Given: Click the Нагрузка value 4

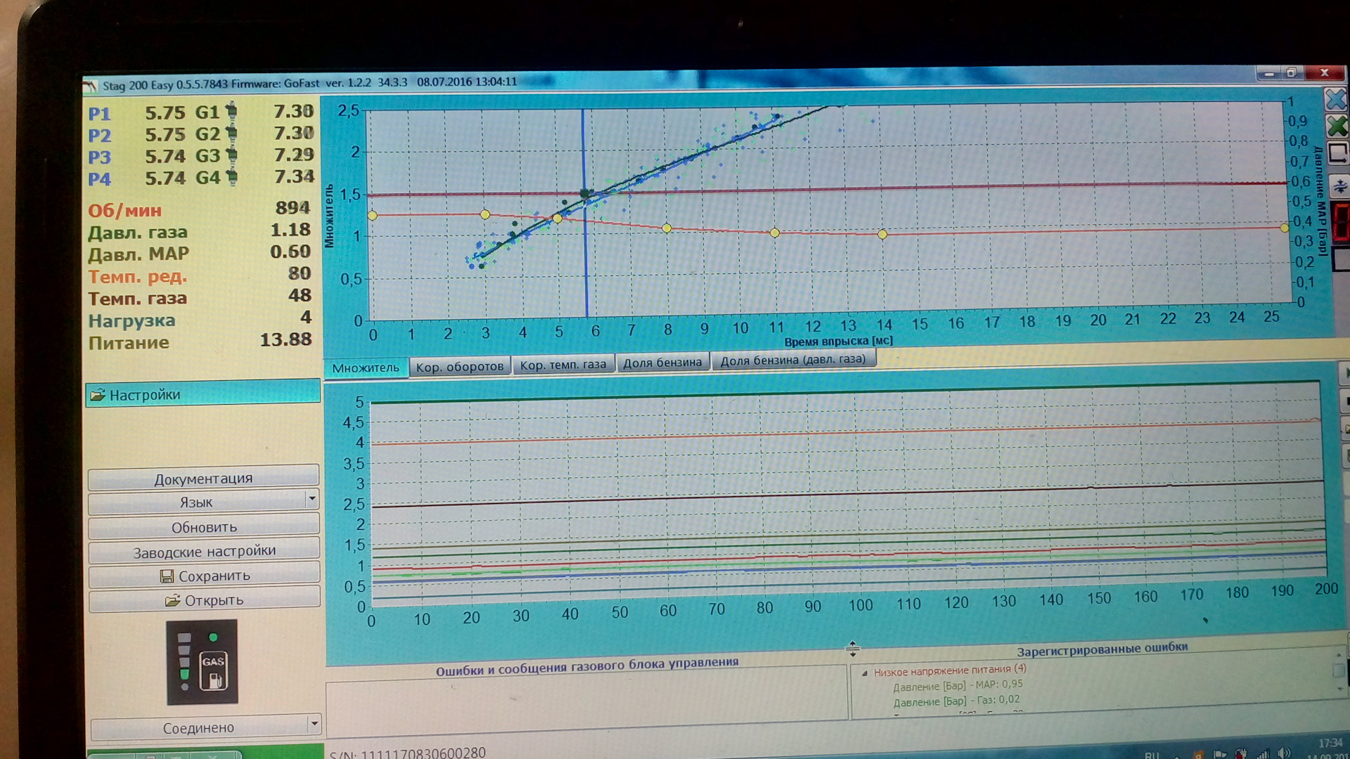Looking at the screenshot, I should click(306, 318).
